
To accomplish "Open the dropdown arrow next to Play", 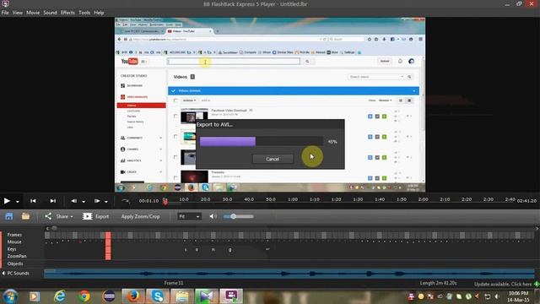I will tap(18, 202).
